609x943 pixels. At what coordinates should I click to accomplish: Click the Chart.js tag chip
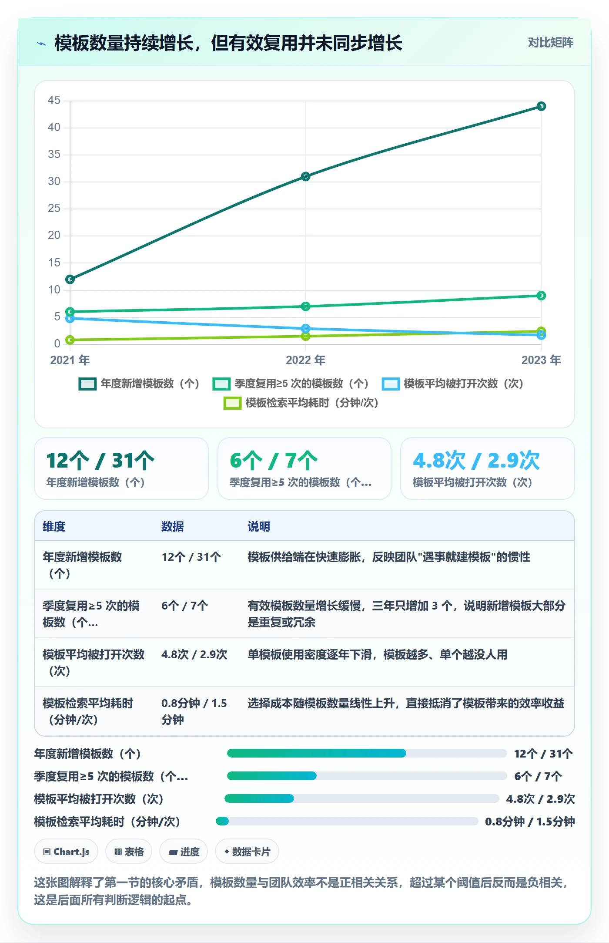point(66,852)
